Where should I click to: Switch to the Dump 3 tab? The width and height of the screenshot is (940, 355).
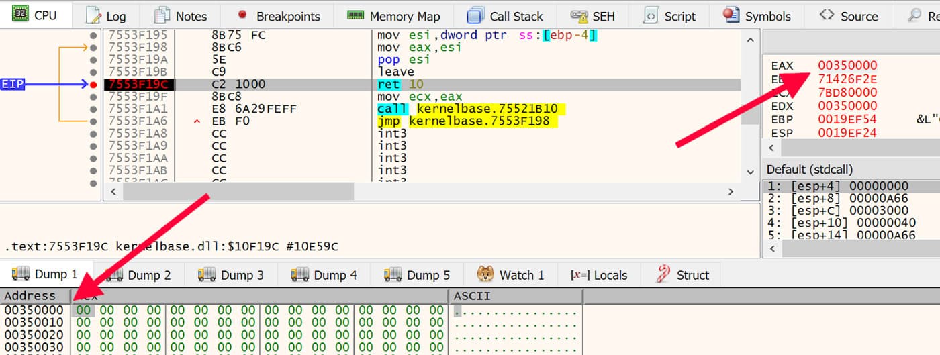click(231, 274)
